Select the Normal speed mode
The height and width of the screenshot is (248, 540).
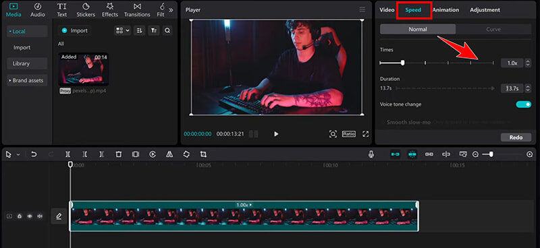[418, 29]
